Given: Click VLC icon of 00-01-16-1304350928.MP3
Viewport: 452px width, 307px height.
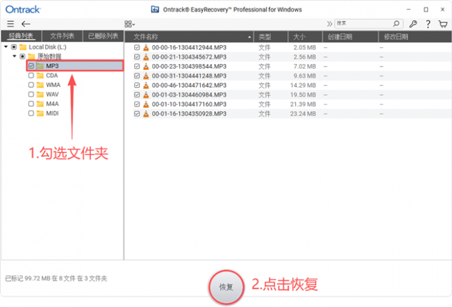Looking at the screenshot, I should [x=146, y=114].
